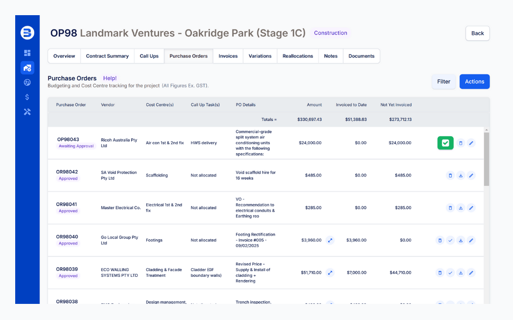The width and height of the screenshot is (513, 320).
Task: Edit purchase order OR98040
Action: click(471, 240)
